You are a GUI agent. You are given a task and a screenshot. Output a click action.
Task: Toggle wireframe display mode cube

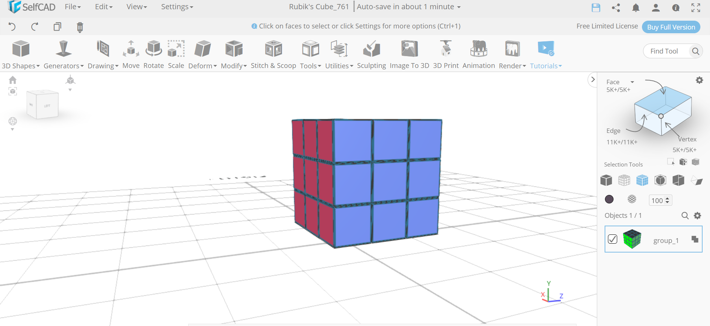pos(624,180)
